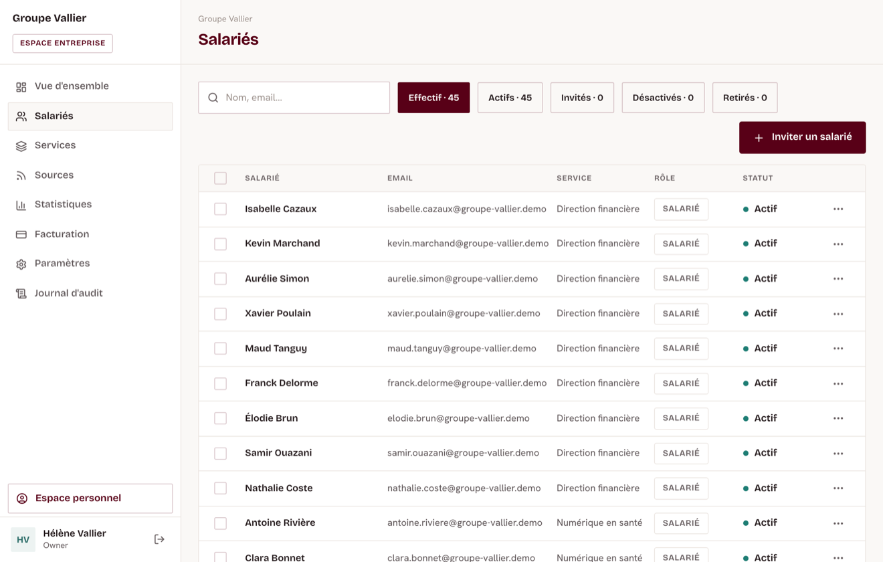The width and height of the screenshot is (883, 562).
Task: Open actions menu for Kevin Marchand
Action: (x=838, y=244)
